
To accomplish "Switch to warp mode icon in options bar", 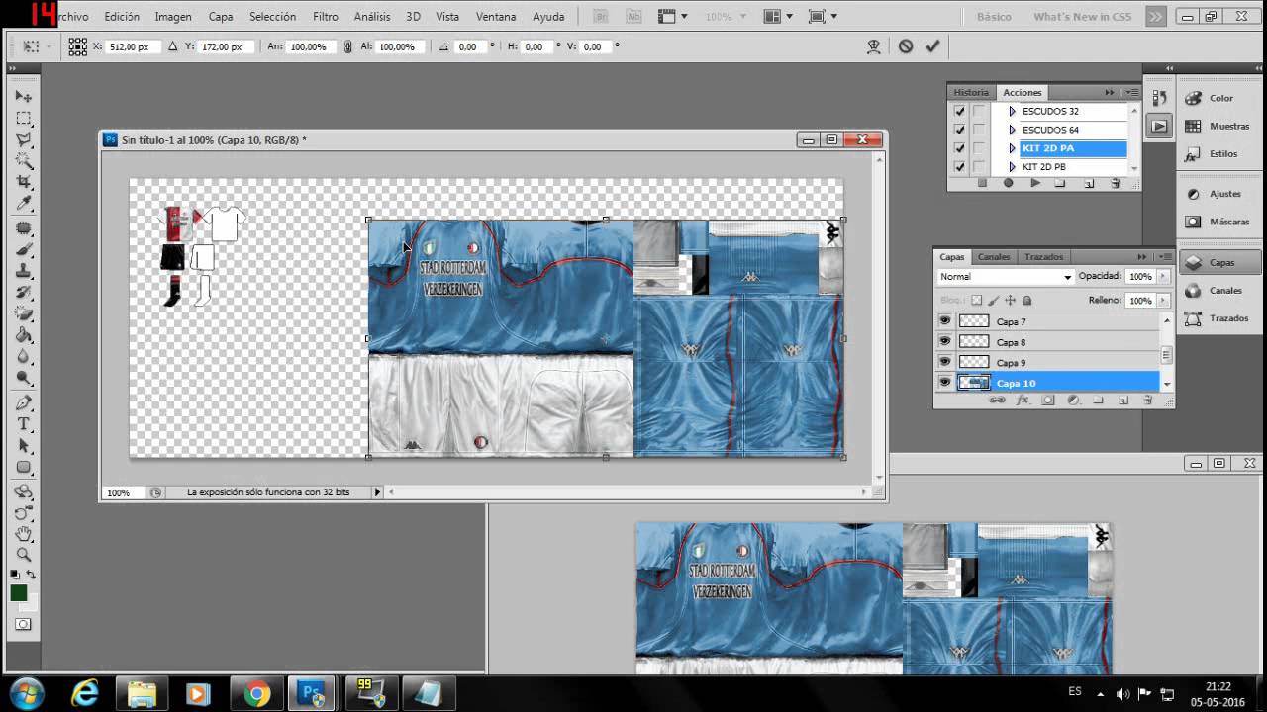I will pyautogui.click(x=873, y=46).
